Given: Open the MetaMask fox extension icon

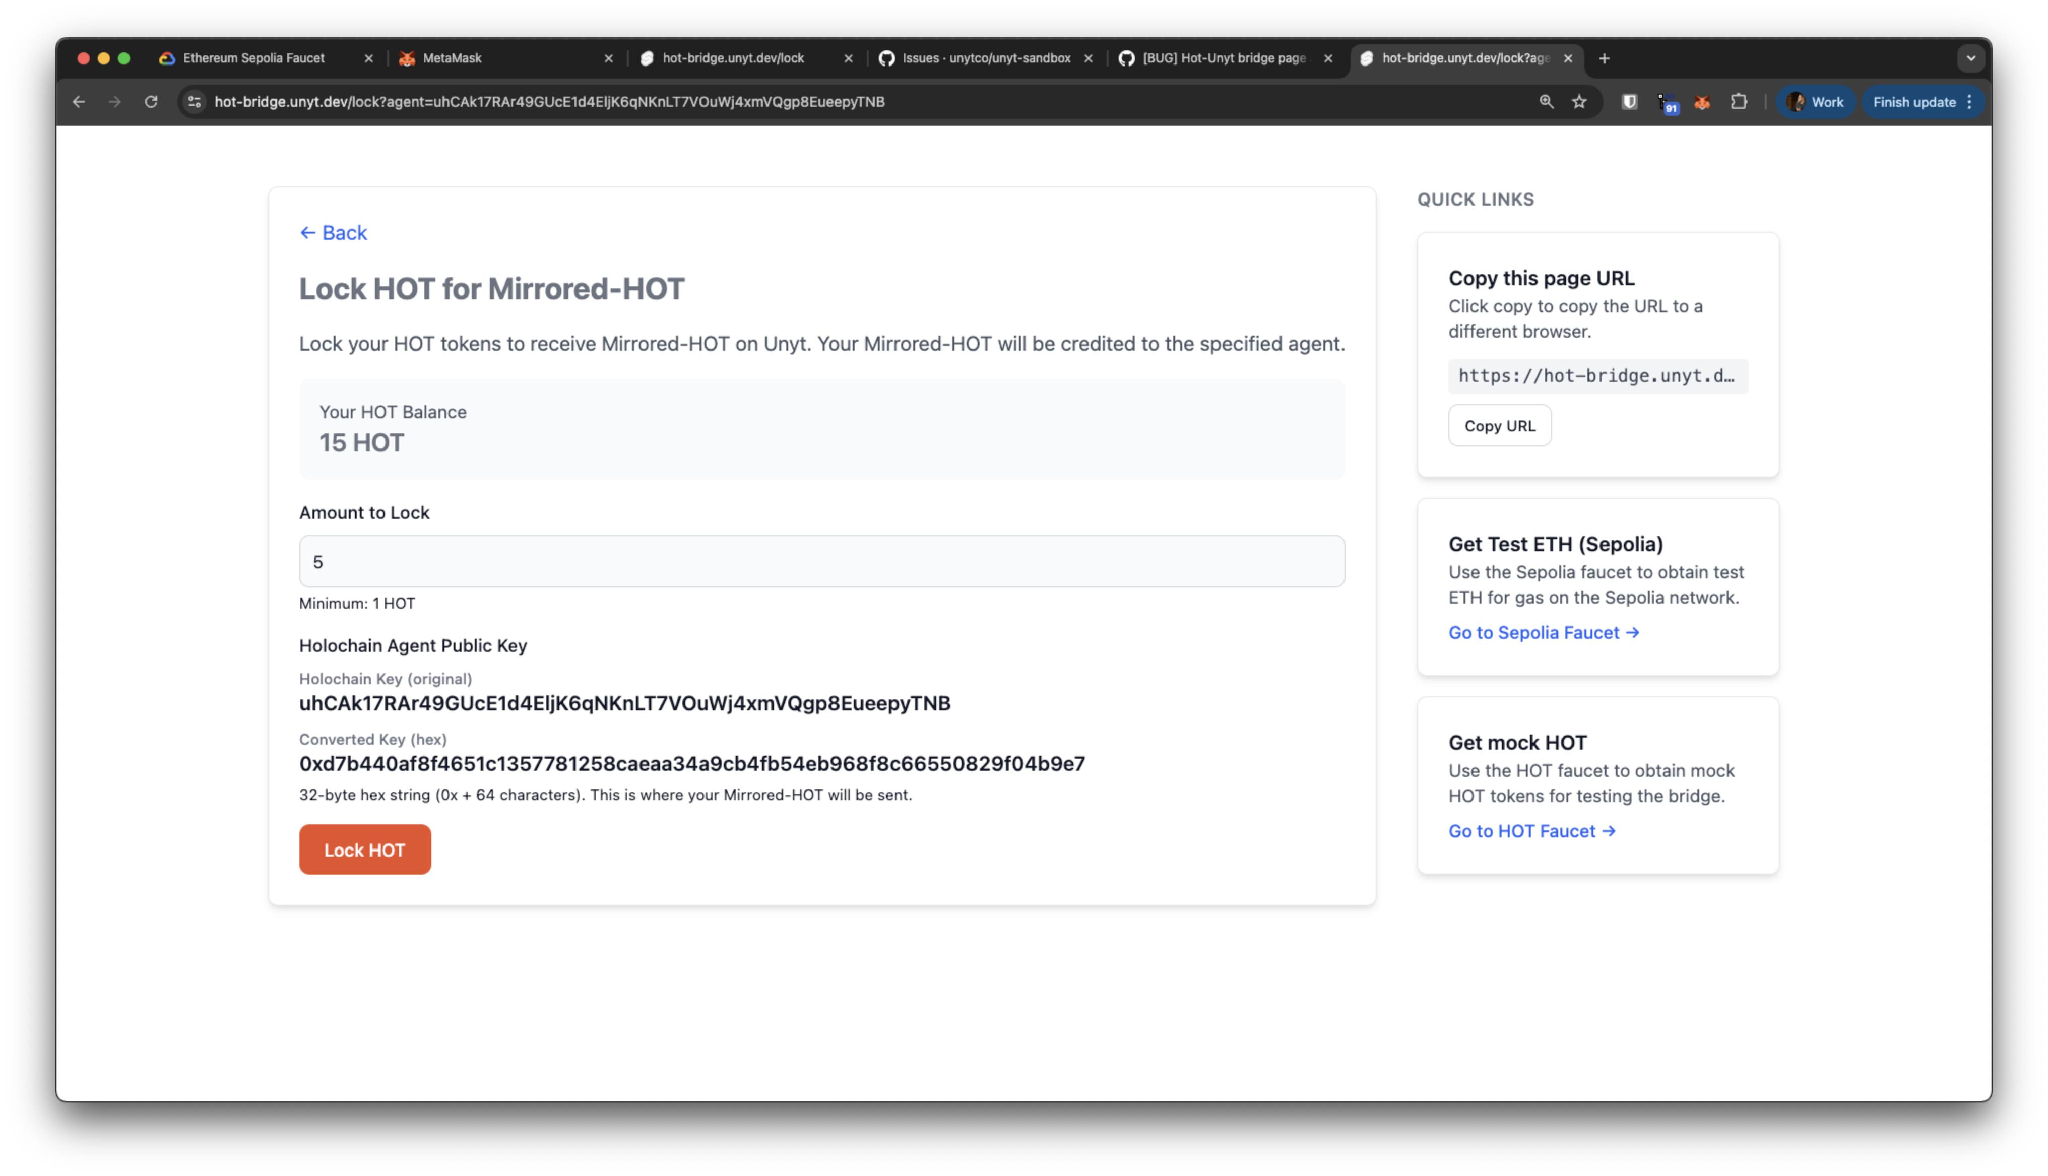Looking at the screenshot, I should (1702, 103).
